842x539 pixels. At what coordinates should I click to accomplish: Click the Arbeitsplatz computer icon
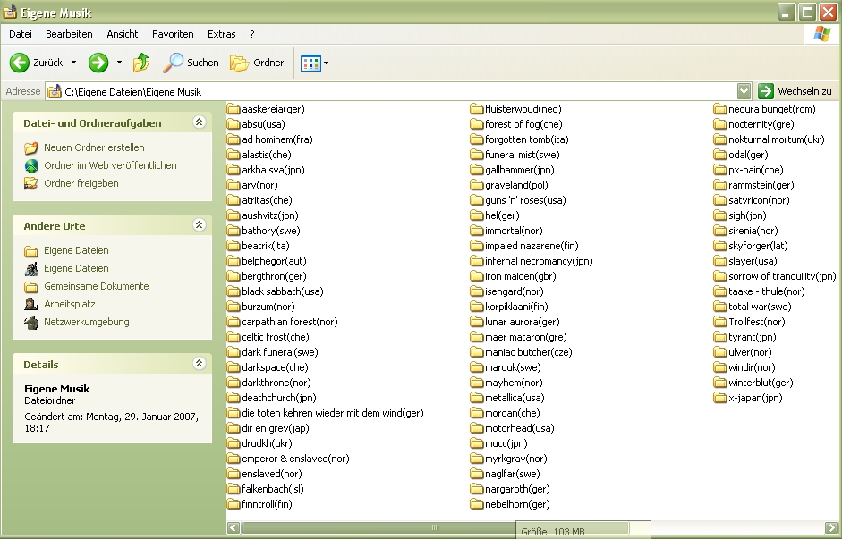coord(31,304)
